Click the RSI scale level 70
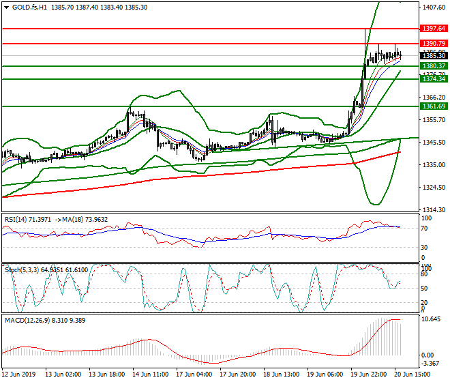Screen dimensions: 450x382 (x=425, y=229)
